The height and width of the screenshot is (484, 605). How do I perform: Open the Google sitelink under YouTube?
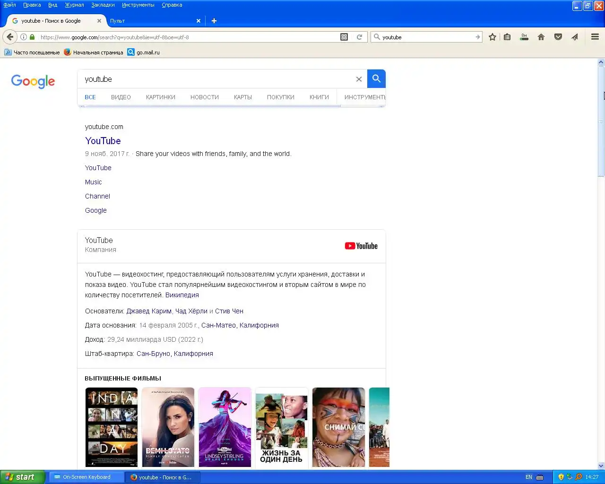(96, 210)
